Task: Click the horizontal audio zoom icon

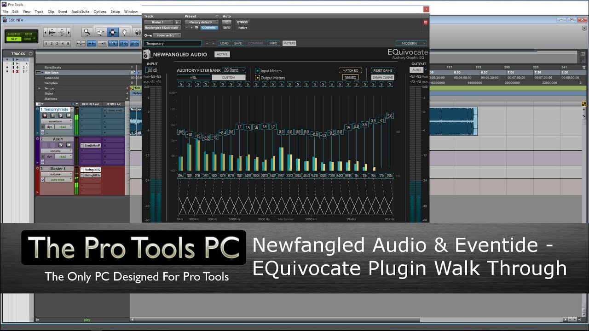Action: [52, 32]
